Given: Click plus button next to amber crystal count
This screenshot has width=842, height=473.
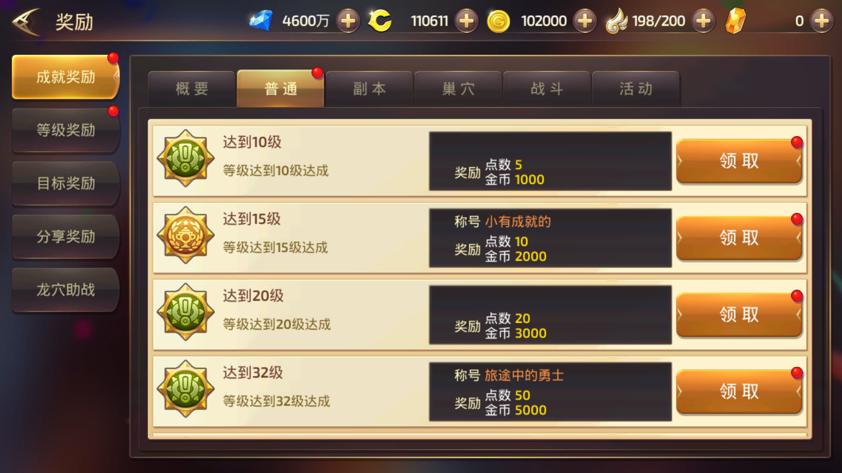Looking at the screenshot, I should click(822, 21).
